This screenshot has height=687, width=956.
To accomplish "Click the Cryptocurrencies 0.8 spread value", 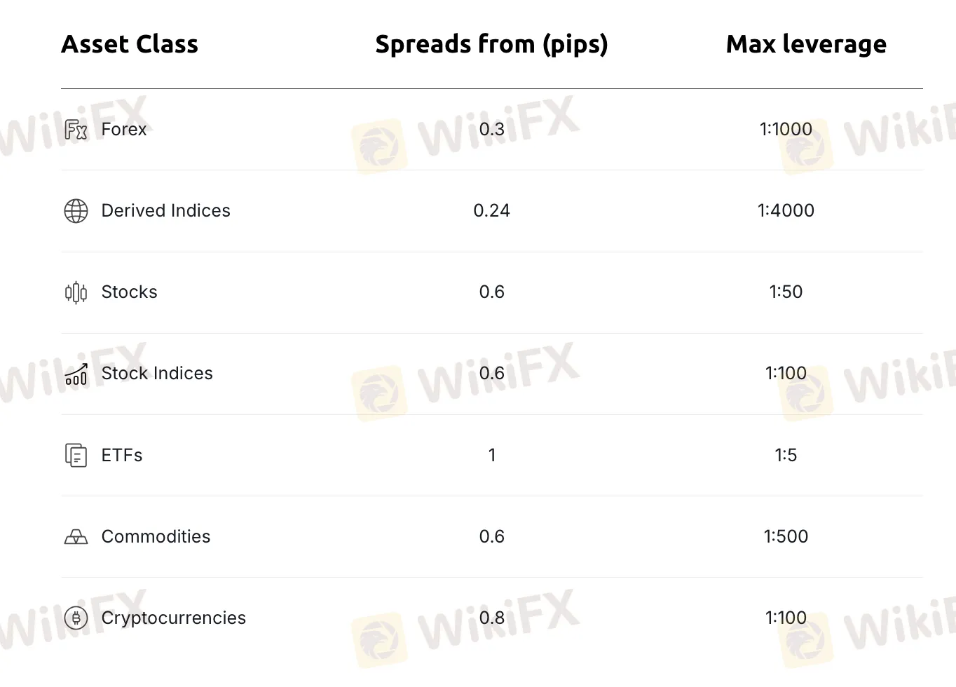I will [491, 618].
